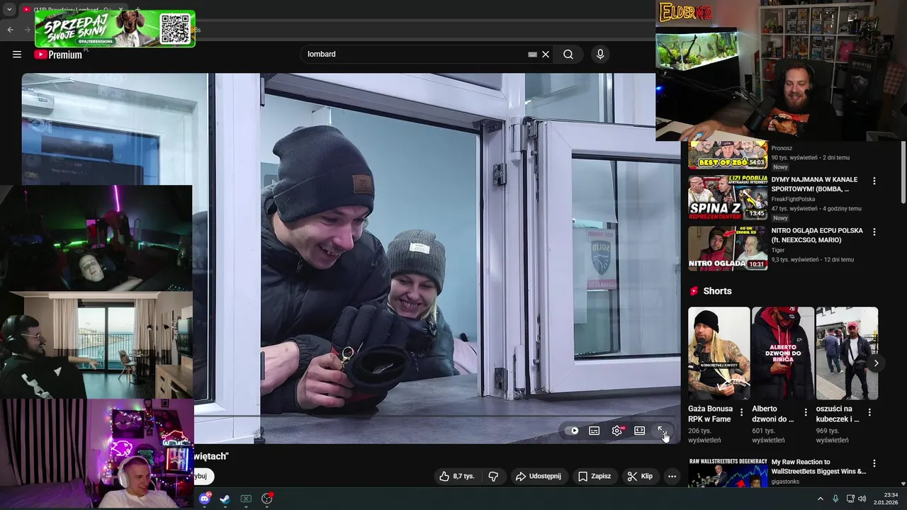Click '9,3 tys. wyświetleń' metadata text
The width and height of the screenshot is (907, 510).
click(794, 260)
